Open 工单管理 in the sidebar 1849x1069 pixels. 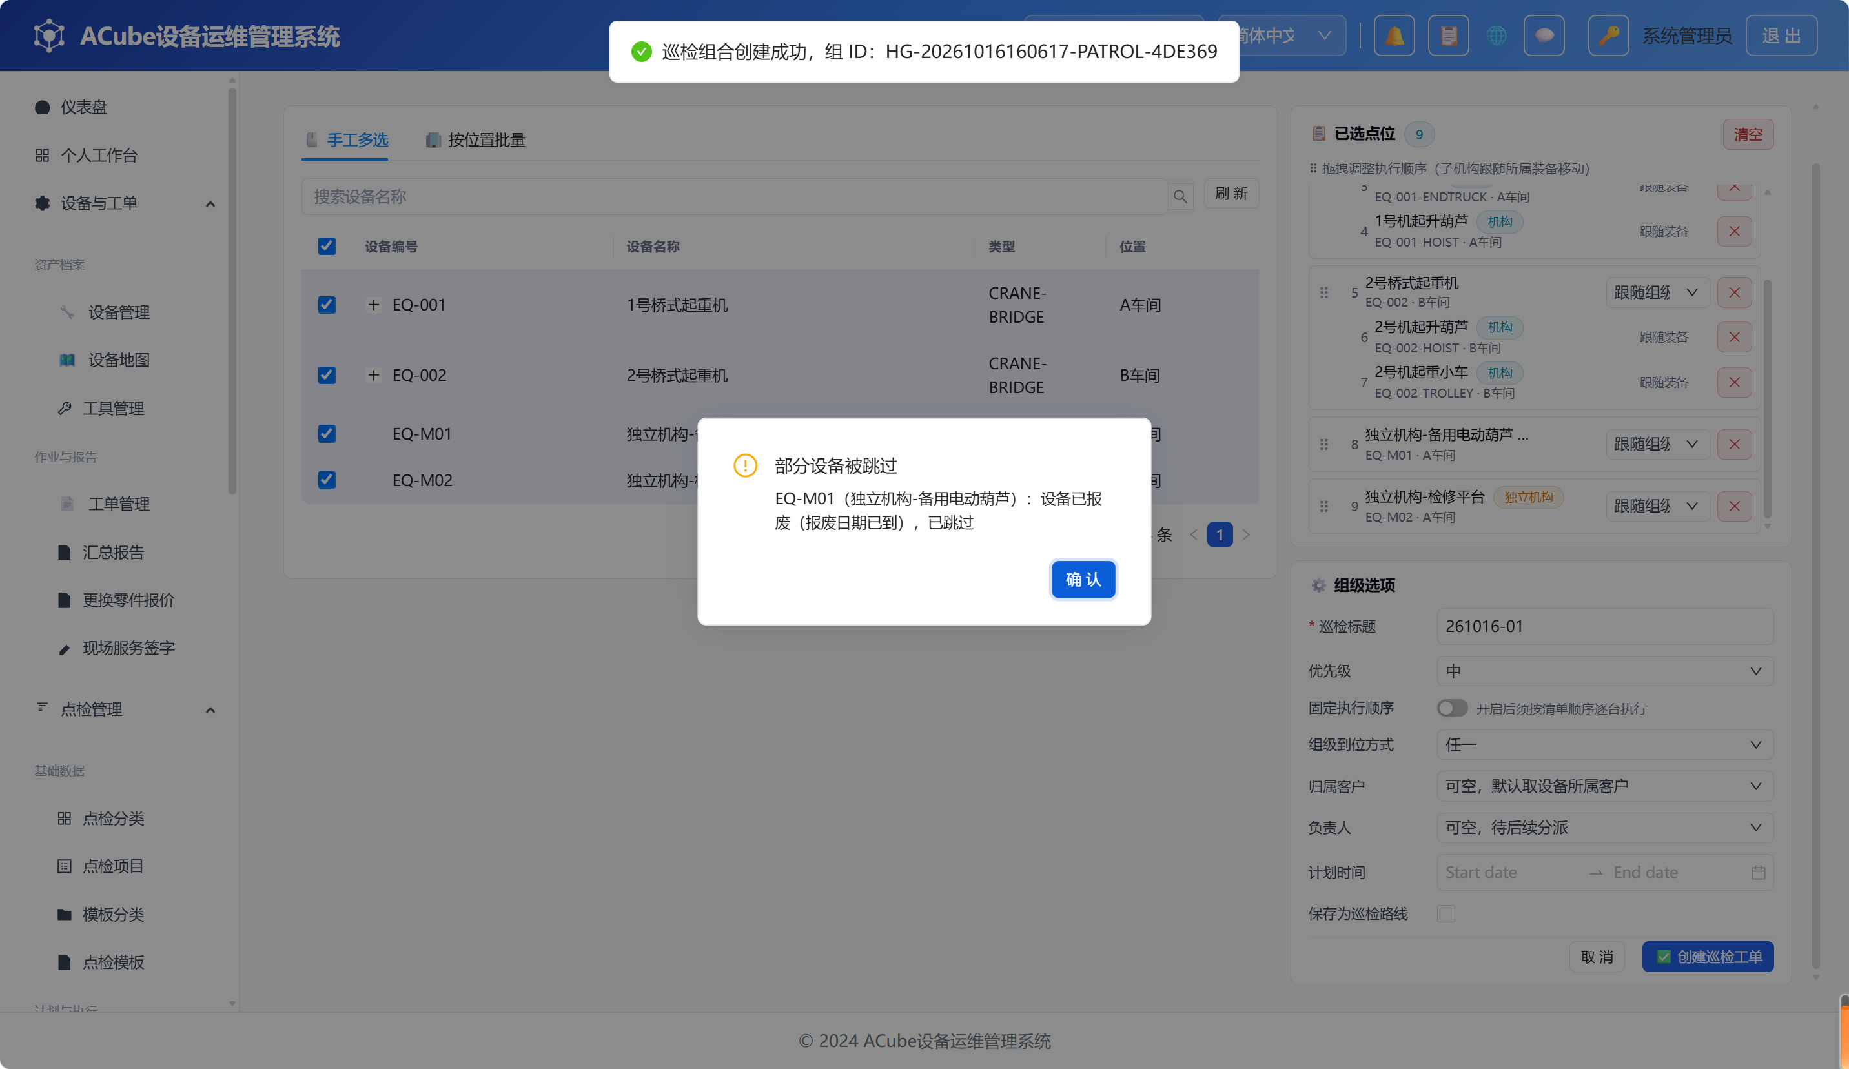coord(119,504)
